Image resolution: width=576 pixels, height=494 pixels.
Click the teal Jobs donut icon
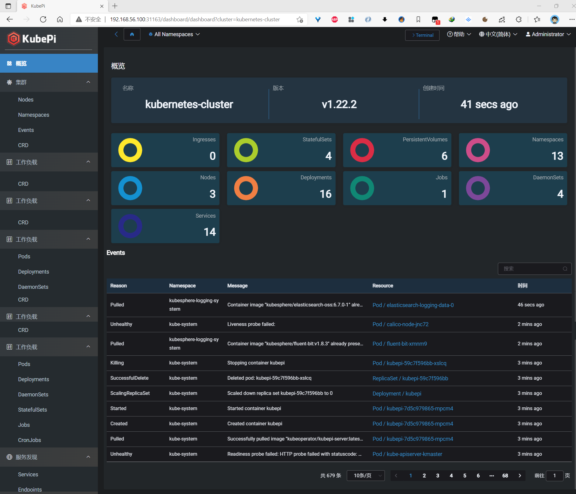pyautogui.click(x=362, y=188)
